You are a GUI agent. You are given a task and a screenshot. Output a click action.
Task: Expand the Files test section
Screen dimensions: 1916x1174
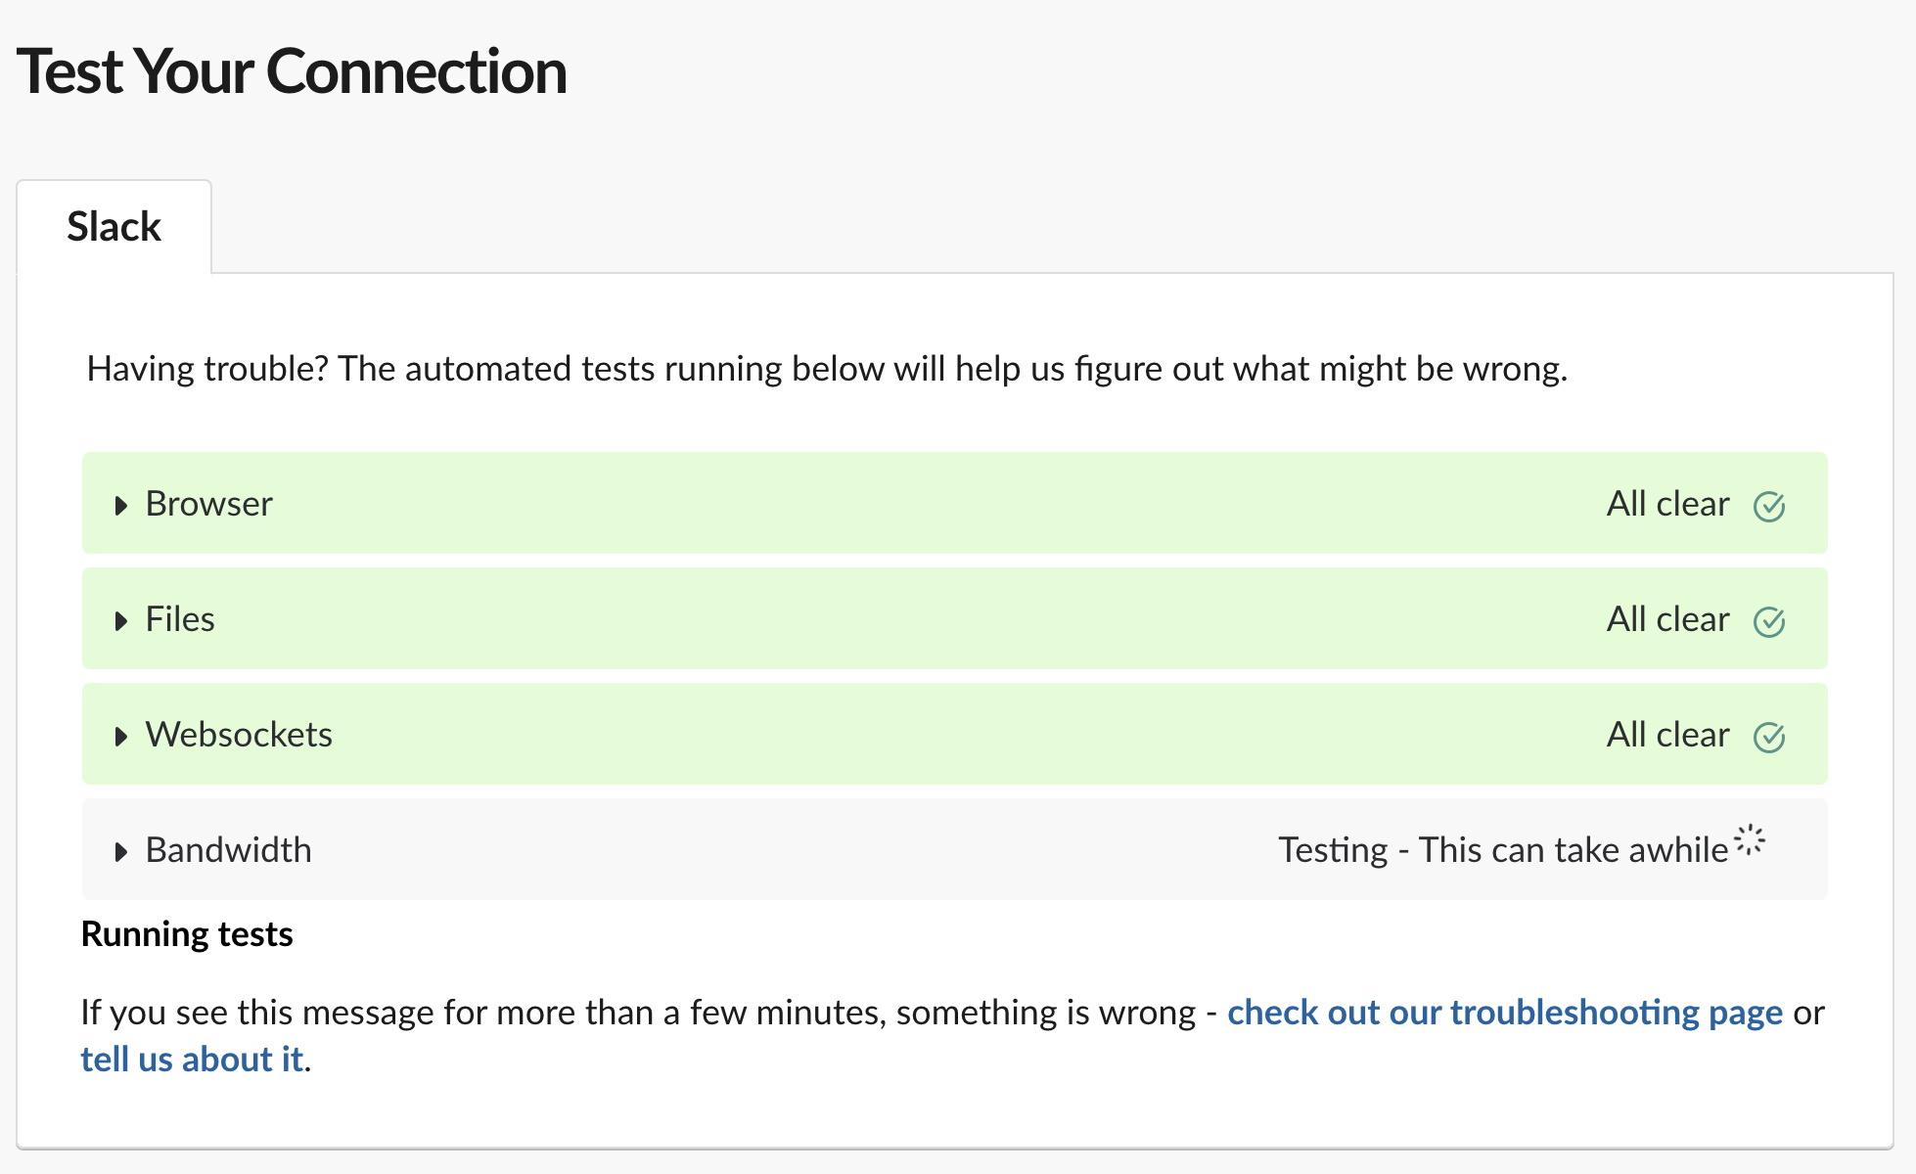tap(121, 619)
